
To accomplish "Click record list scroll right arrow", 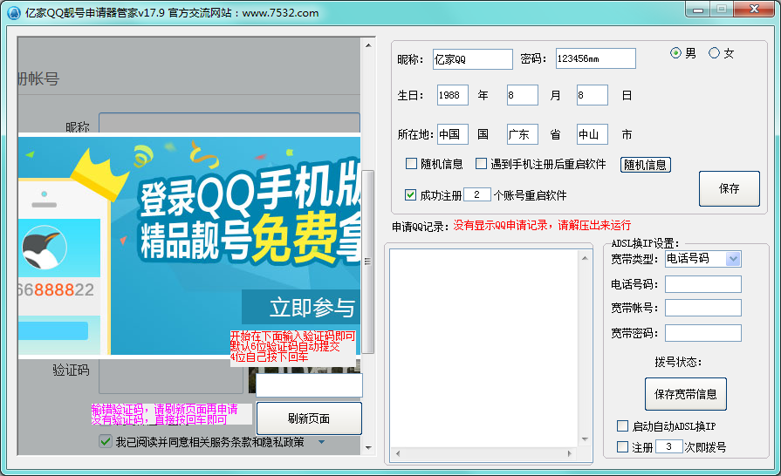I will (569, 453).
